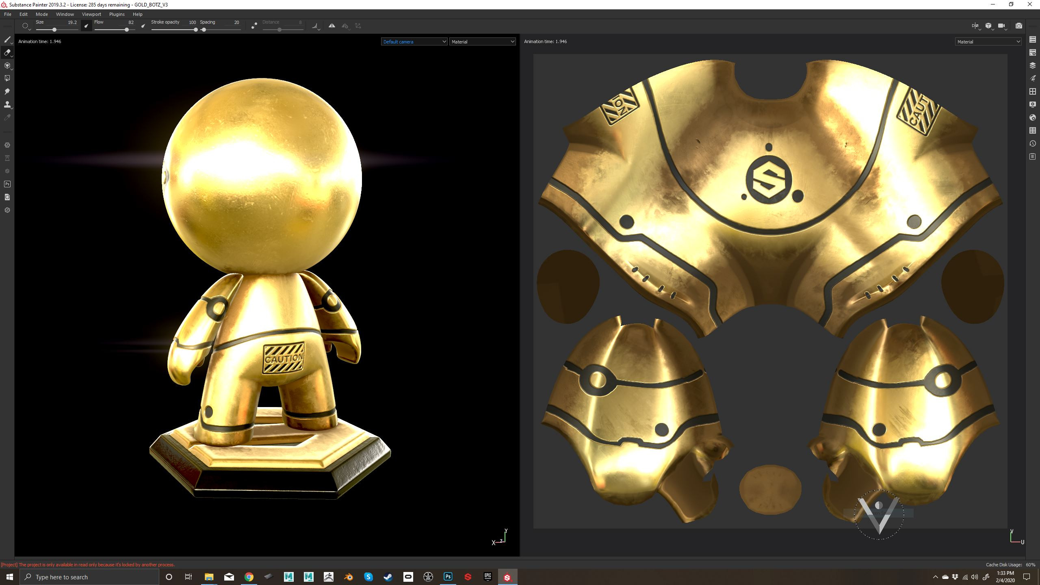Select the Clone stamp tool
The height and width of the screenshot is (585, 1040).
pyautogui.click(x=7, y=104)
